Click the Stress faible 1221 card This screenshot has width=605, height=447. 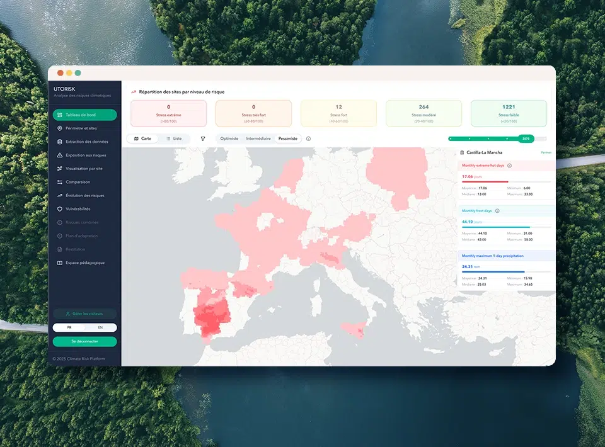[x=509, y=113]
